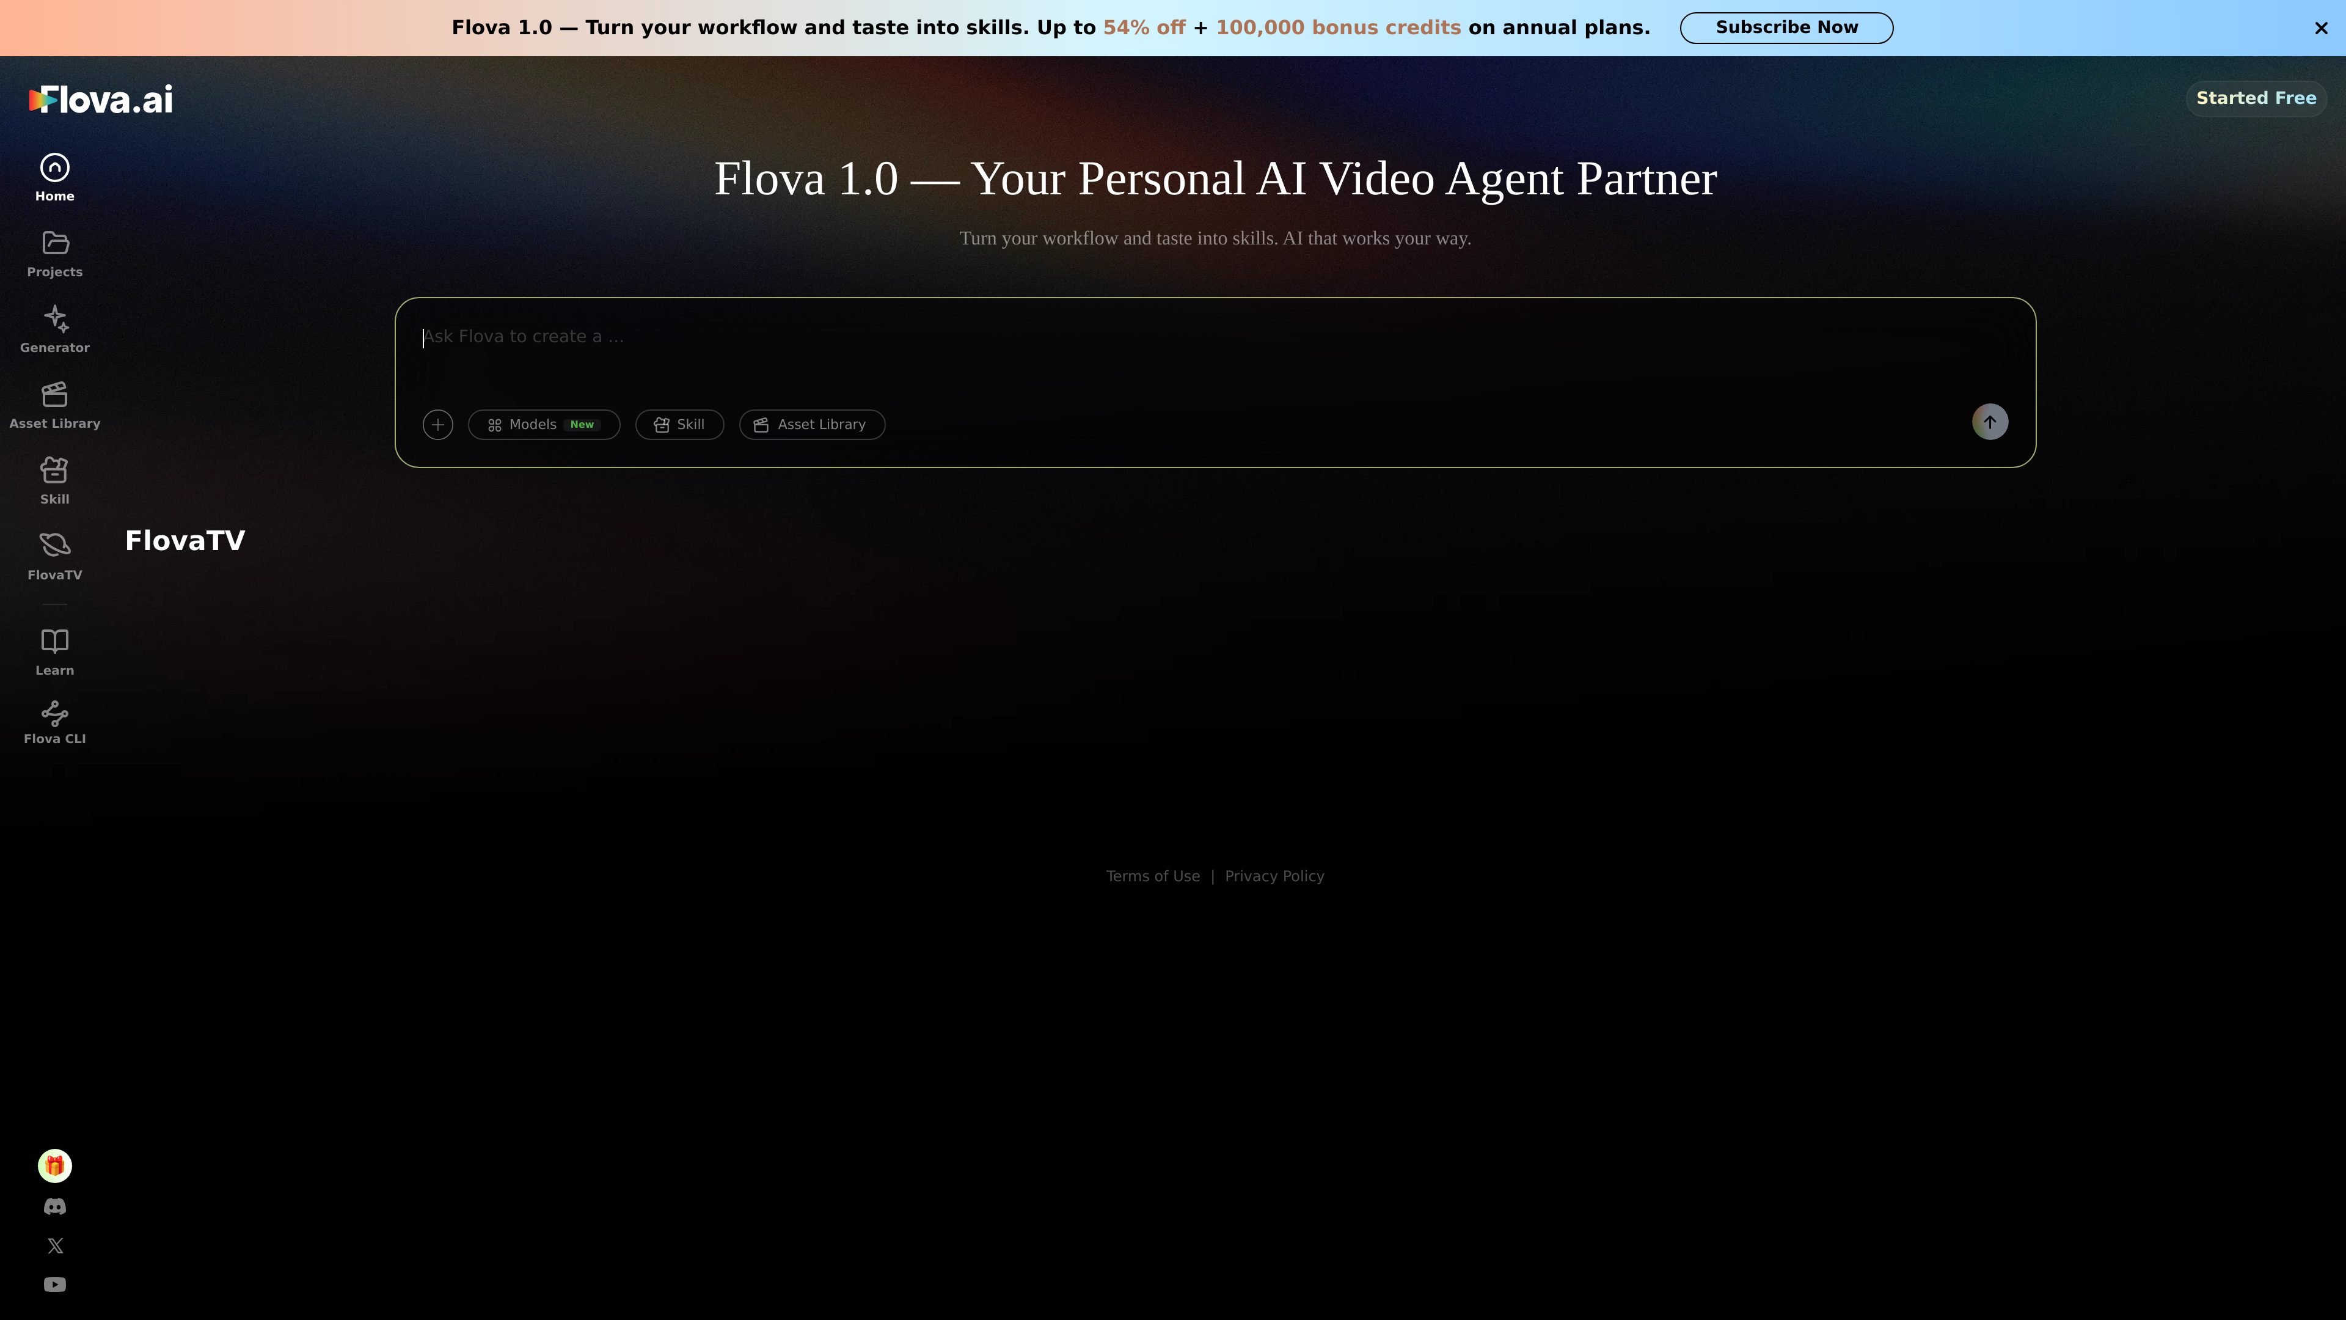The width and height of the screenshot is (2346, 1320).
Task: Close the promotional banner
Action: click(2320, 28)
